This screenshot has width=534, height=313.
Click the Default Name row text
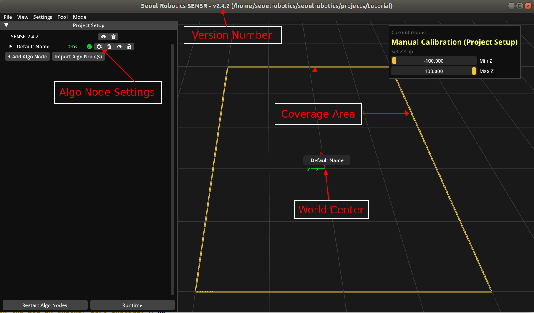pyautogui.click(x=33, y=47)
